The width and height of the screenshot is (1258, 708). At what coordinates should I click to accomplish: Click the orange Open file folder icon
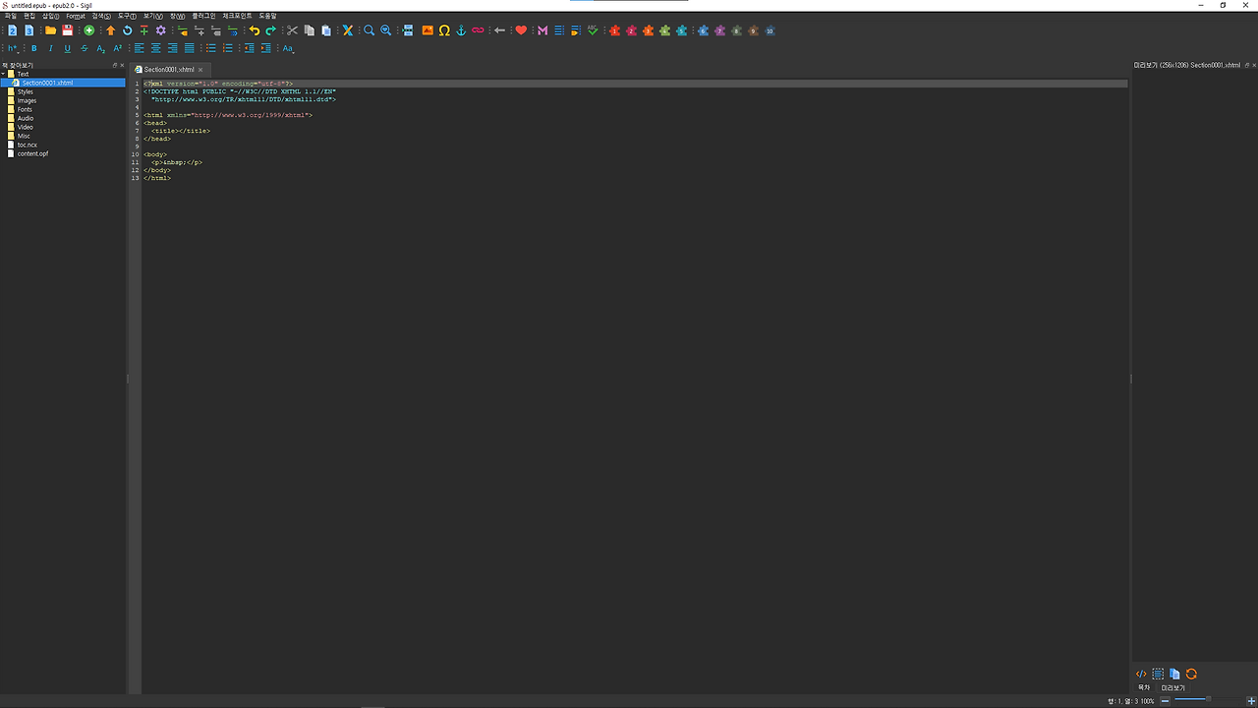(x=50, y=30)
